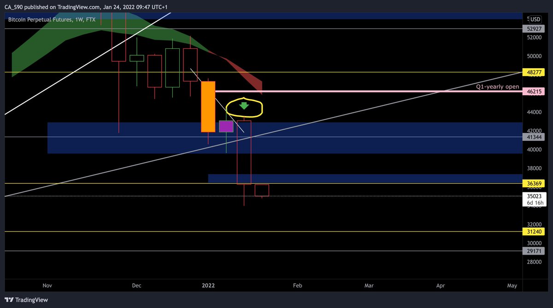Click the 38000 price axis value
This screenshot has height=308, width=553.
(x=535, y=169)
